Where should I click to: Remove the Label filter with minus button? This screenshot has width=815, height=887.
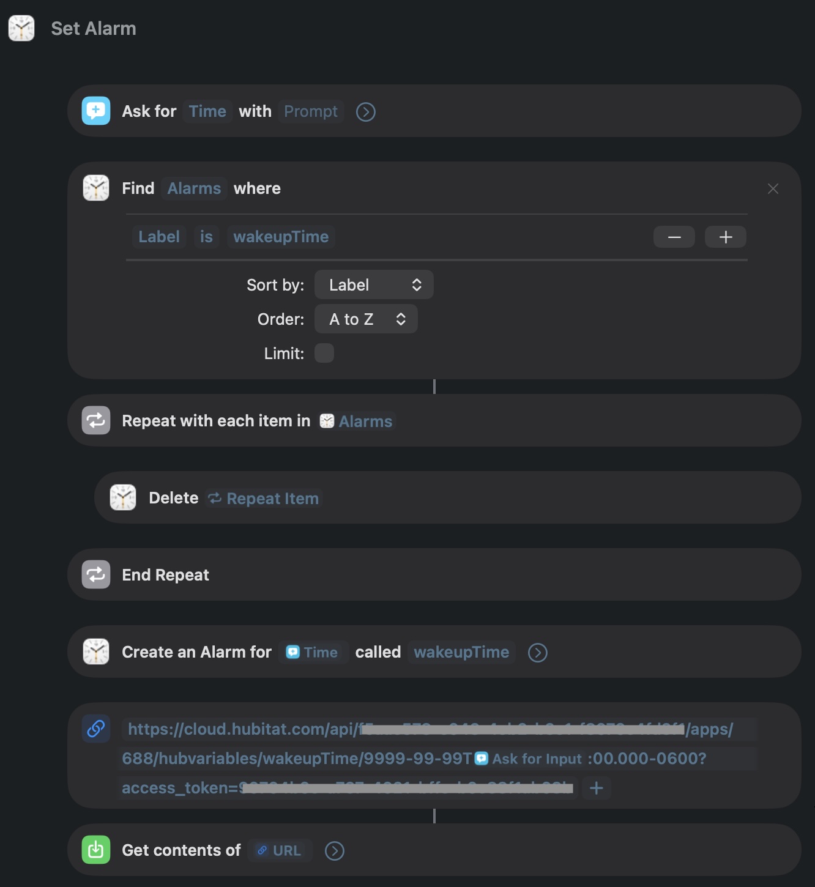[674, 237]
